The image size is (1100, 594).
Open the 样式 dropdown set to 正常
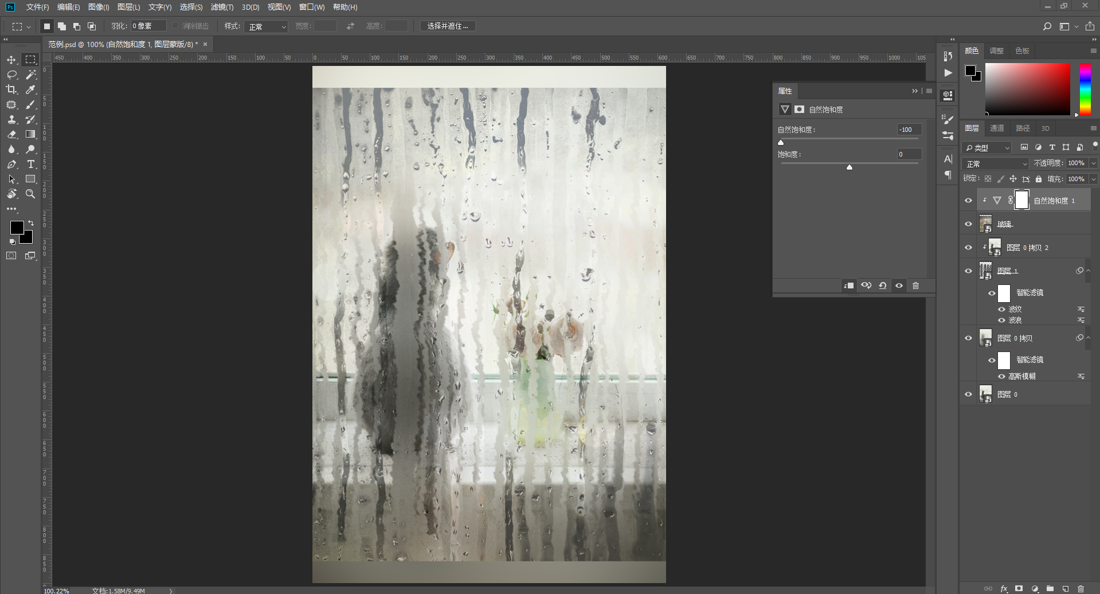[x=266, y=26]
